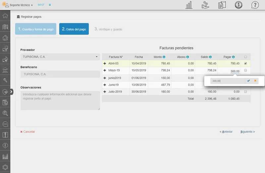
Task: Proceed with the Siguiente link
Action: (247, 131)
